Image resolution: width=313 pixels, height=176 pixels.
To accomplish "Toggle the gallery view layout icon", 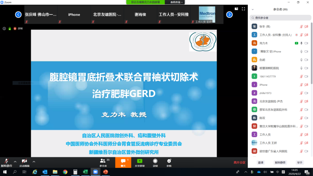I will pyautogui.click(x=236, y=9).
